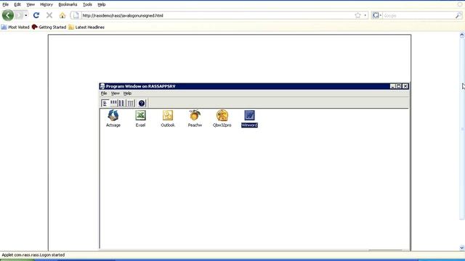Open the Latest Headlines feed bookmark
Viewport: 465px width, 261px height.
coord(86,27)
